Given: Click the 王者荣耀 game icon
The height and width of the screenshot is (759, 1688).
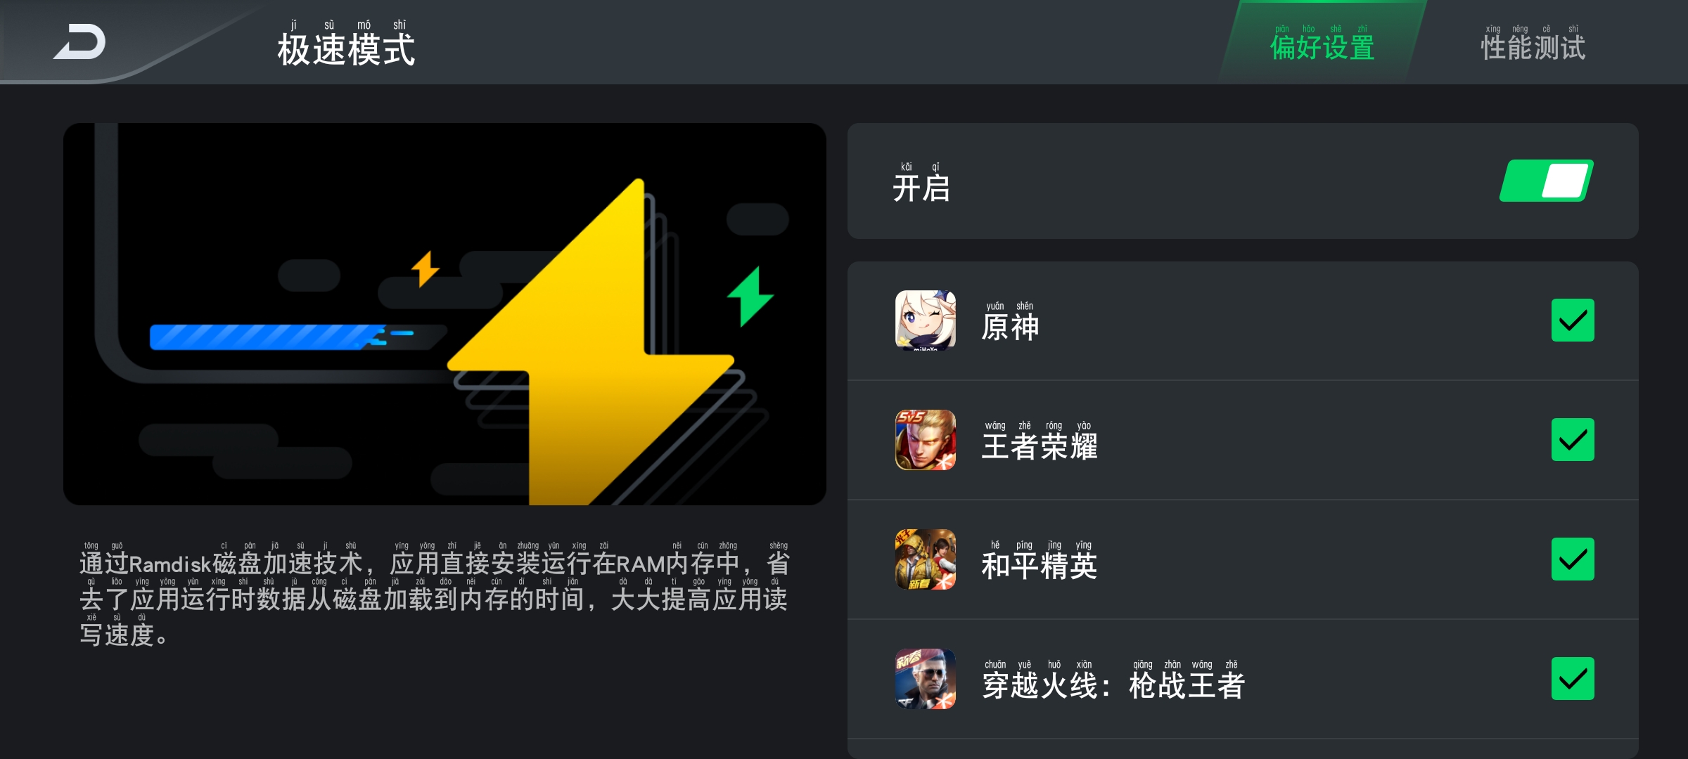Looking at the screenshot, I should tap(925, 440).
